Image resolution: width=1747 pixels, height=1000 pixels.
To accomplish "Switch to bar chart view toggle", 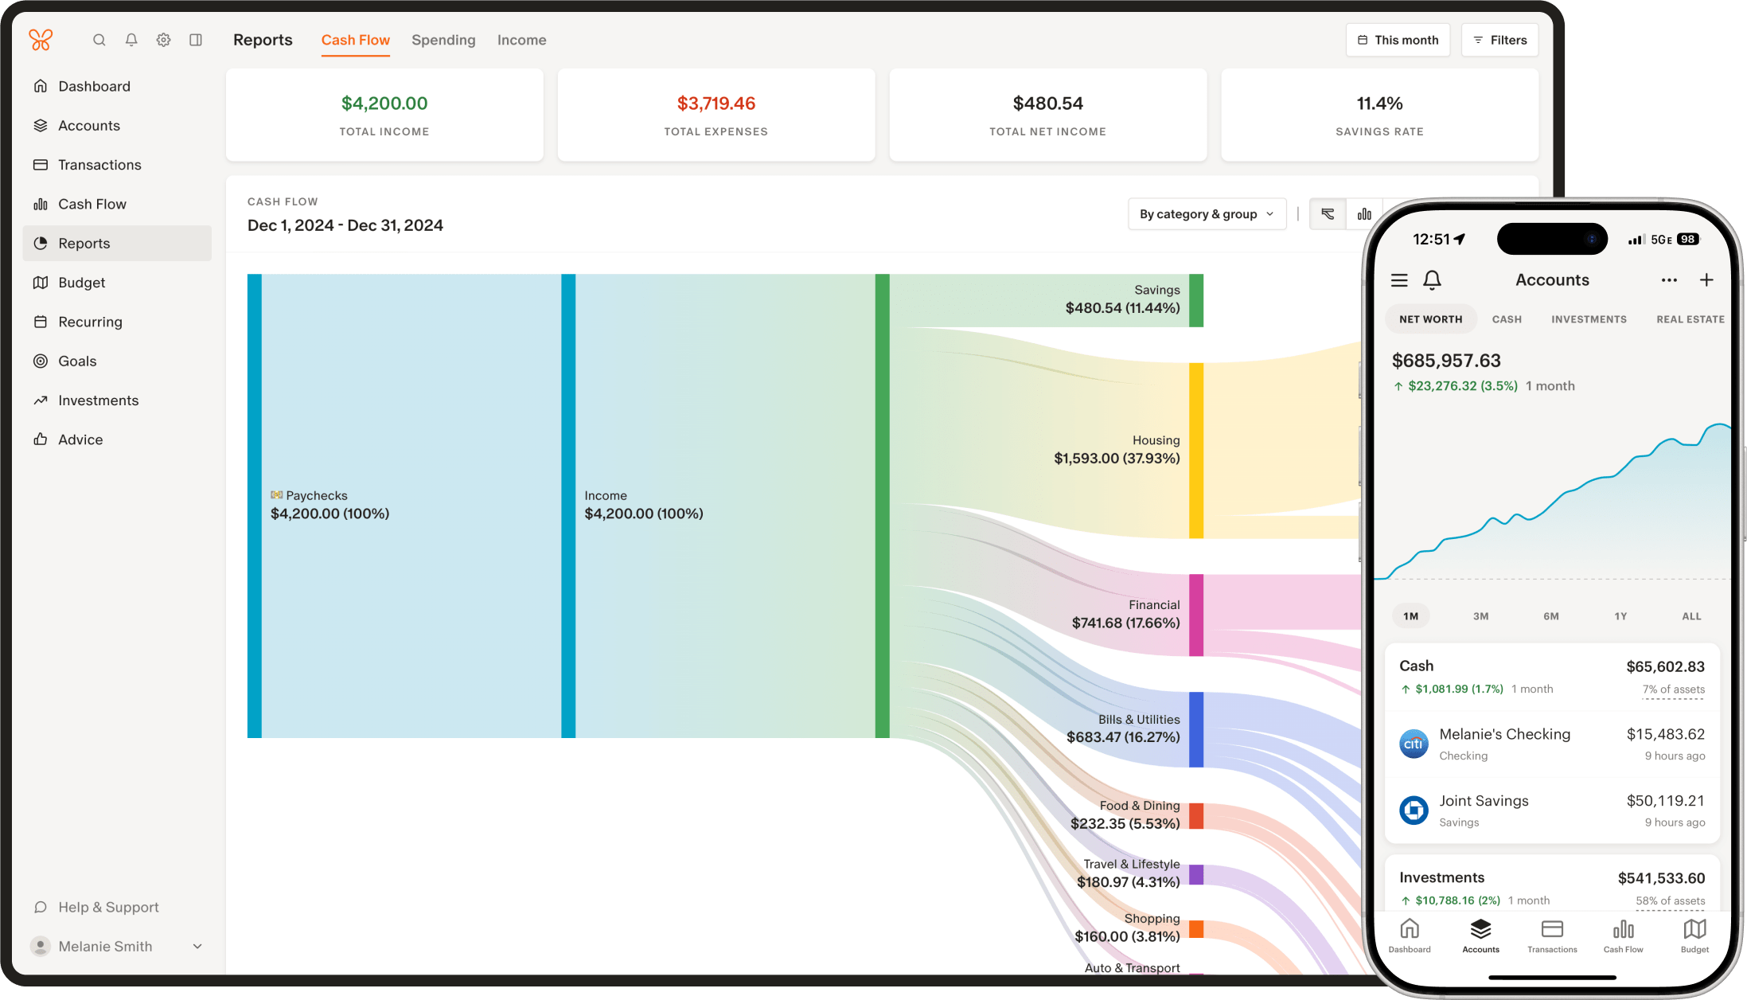I will pos(1364,214).
